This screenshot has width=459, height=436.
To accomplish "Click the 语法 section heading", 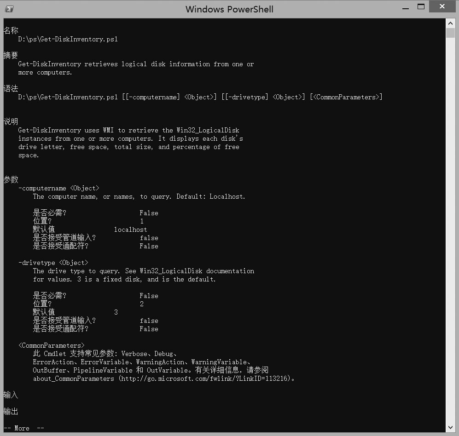I will 11,88.
